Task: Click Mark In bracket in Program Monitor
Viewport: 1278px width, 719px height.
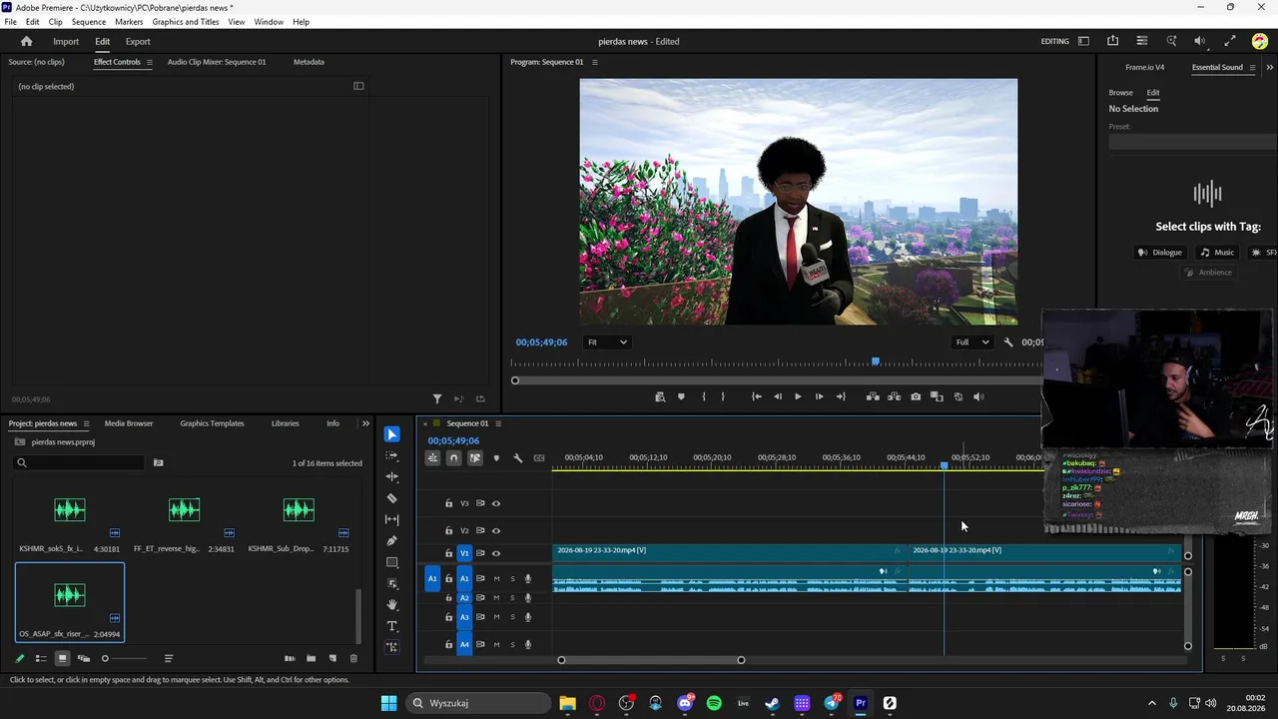Action: pos(704,396)
